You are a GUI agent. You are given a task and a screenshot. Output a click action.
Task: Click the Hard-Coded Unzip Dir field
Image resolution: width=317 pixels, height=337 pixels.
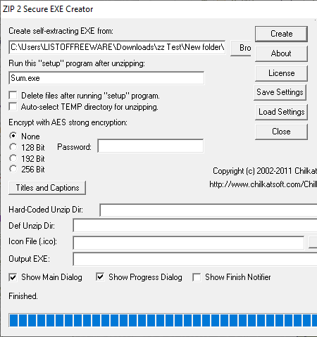pos(209,210)
